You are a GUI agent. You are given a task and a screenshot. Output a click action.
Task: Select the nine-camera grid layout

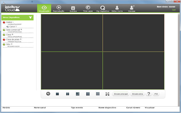(x=88, y=94)
